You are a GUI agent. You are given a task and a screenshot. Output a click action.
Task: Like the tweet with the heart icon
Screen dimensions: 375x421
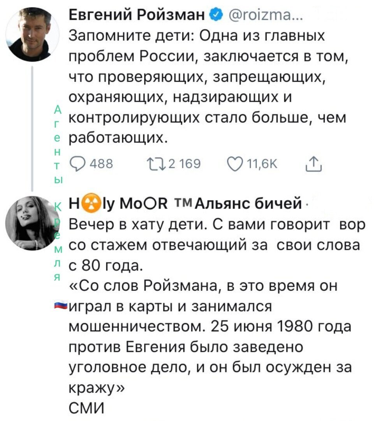(235, 164)
